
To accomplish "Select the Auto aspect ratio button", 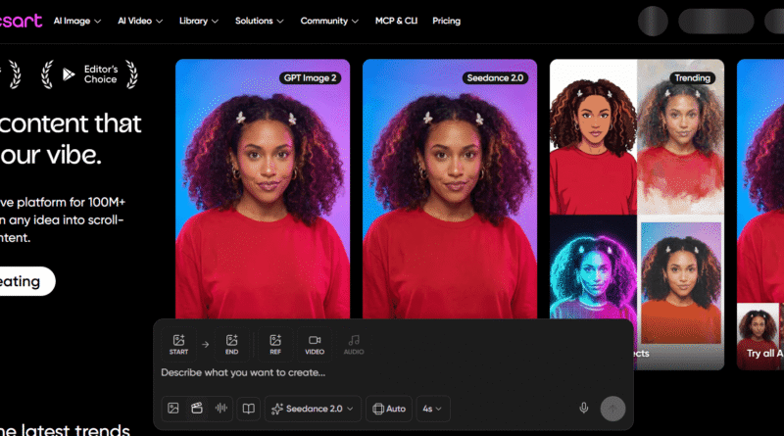I will [389, 409].
